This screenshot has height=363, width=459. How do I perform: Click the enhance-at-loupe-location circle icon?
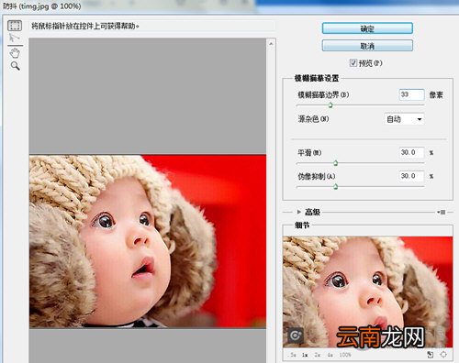click(296, 336)
